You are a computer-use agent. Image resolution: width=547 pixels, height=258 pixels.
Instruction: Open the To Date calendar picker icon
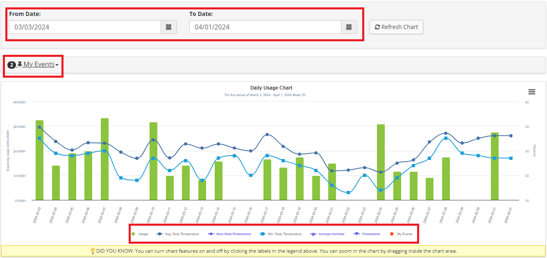point(349,27)
